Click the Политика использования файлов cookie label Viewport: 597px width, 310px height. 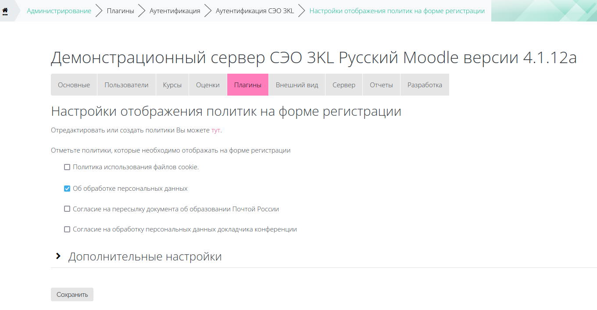click(136, 167)
